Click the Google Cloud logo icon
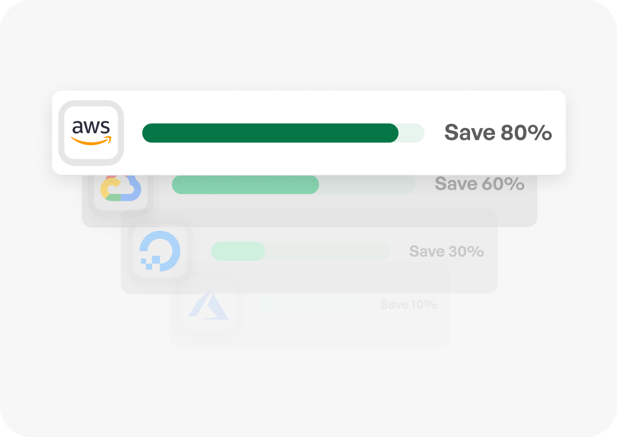 (x=121, y=188)
